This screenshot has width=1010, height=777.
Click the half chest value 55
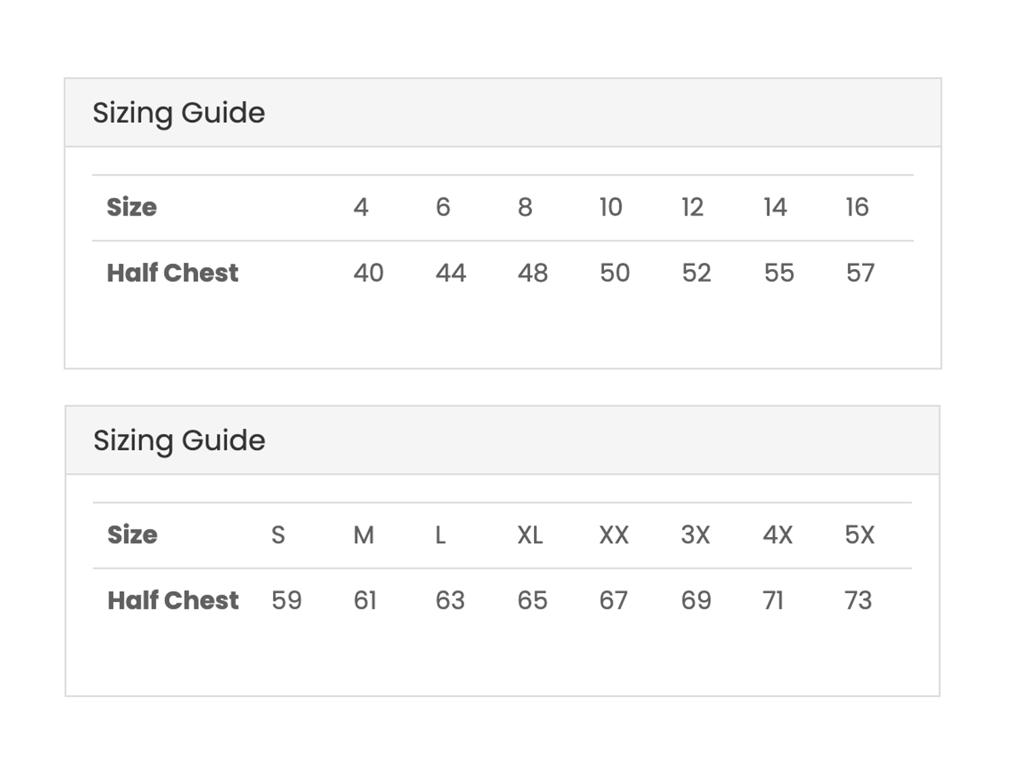coord(779,273)
